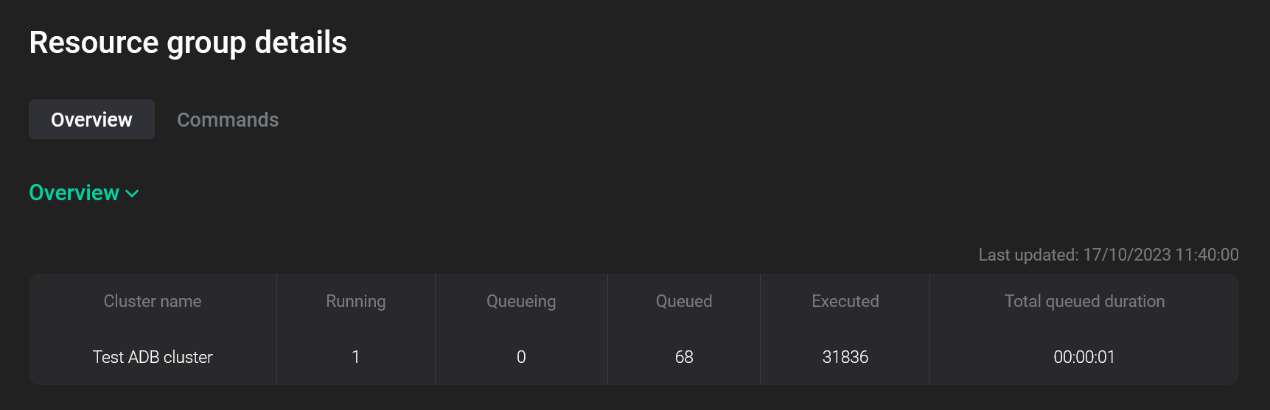Click the Executed column header
1270x410 pixels.
point(845,301)
